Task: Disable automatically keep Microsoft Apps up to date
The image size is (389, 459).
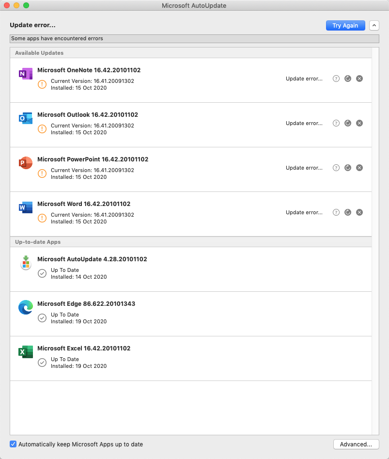Action: [x=13, y=444]
